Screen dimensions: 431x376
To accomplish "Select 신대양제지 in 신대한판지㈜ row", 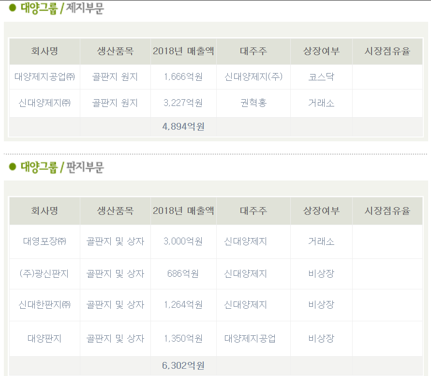I will coord(245,305).
